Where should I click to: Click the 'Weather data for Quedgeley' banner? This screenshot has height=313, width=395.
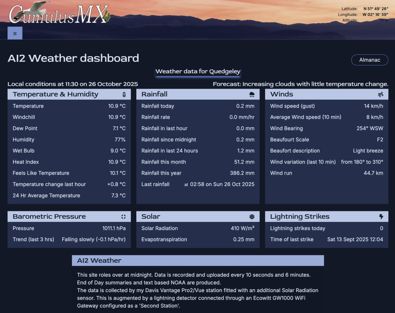(x=197, y=71)
